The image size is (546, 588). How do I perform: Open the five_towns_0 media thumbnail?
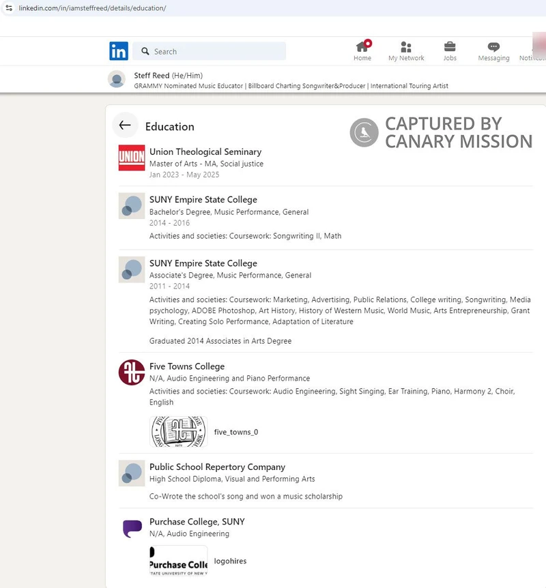click(177, 432)
